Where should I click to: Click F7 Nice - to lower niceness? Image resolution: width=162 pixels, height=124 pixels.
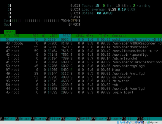[99, 119]
